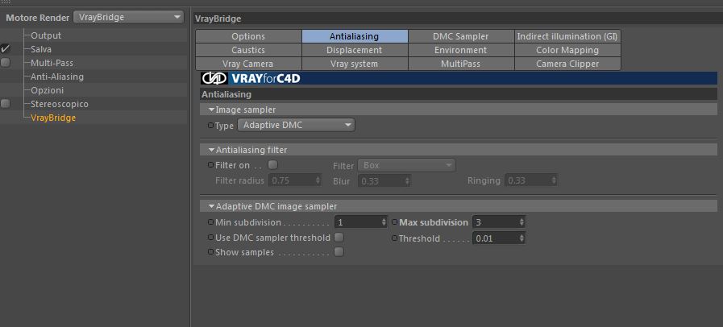The height and width of the screenshot is (327, 723).
Task: Toggle the Stereoscopico checkbox
Action: coord(6,104)
